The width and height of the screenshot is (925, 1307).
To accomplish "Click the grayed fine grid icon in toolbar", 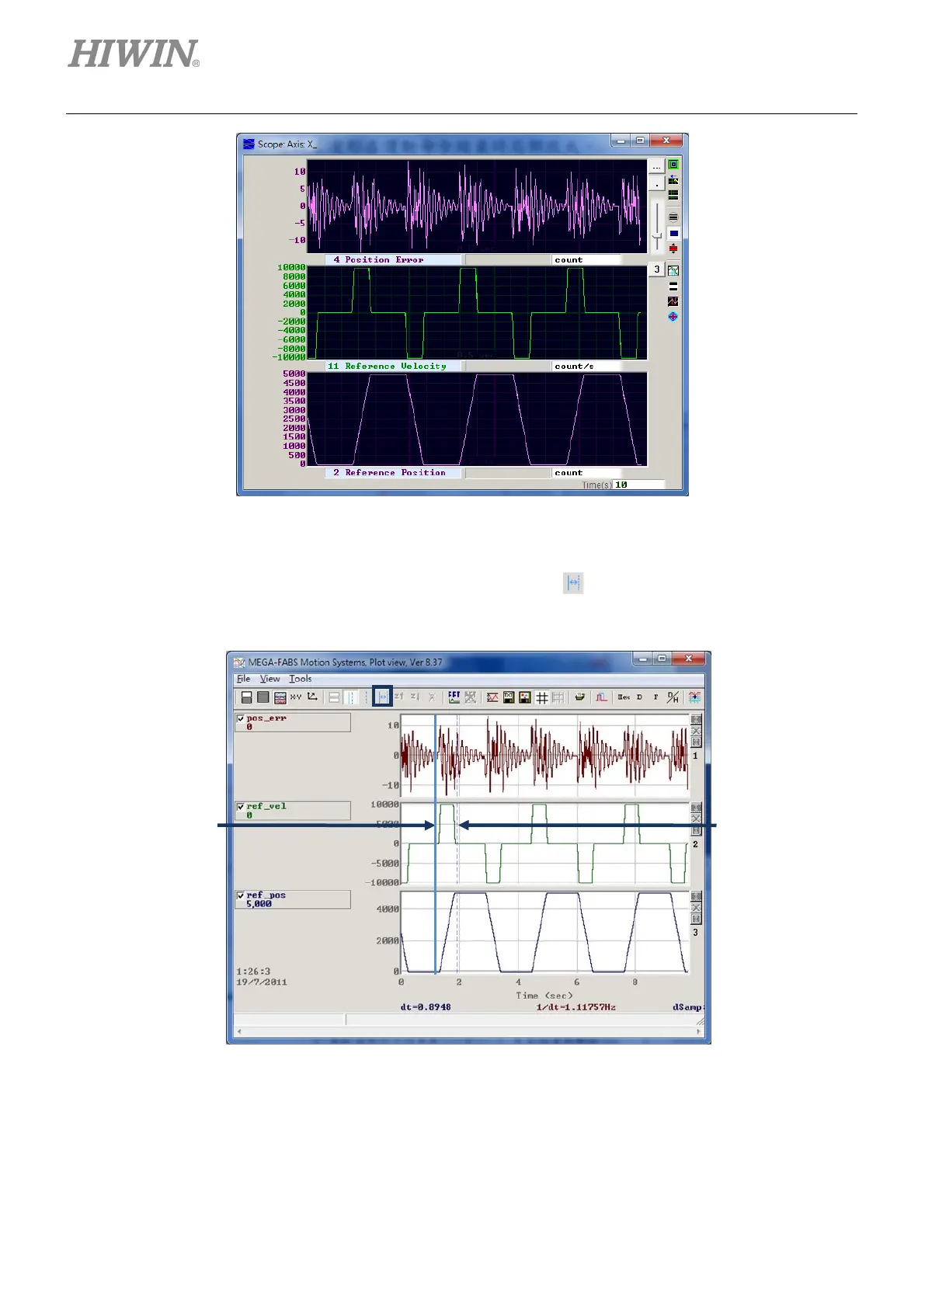I will point(558,697).
